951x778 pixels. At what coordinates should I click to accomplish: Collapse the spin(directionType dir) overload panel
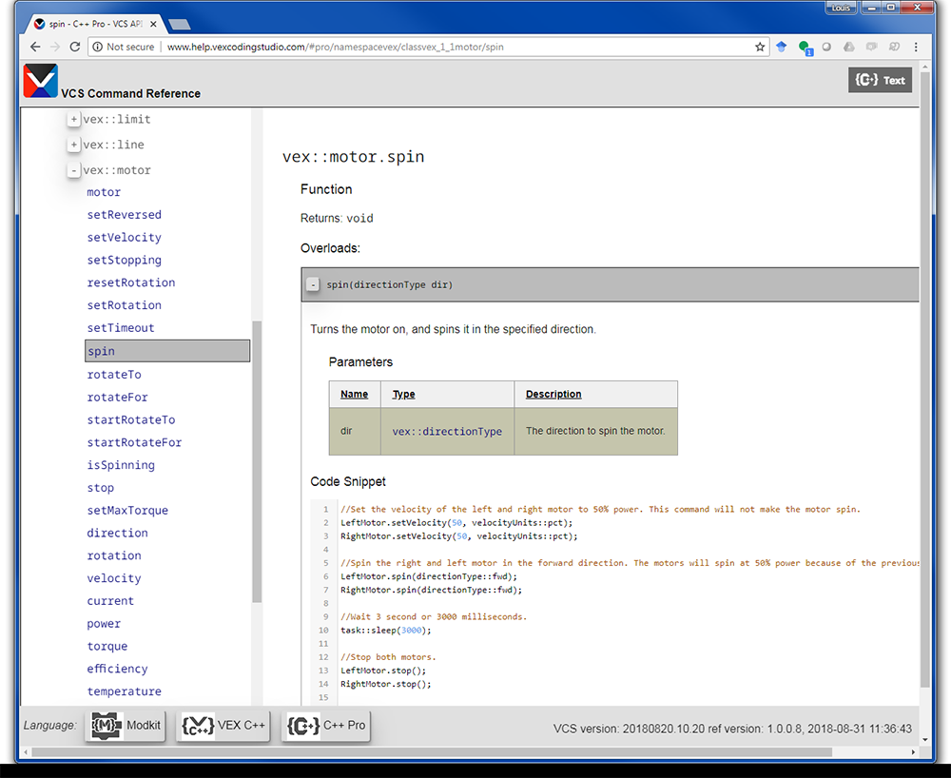312,283
